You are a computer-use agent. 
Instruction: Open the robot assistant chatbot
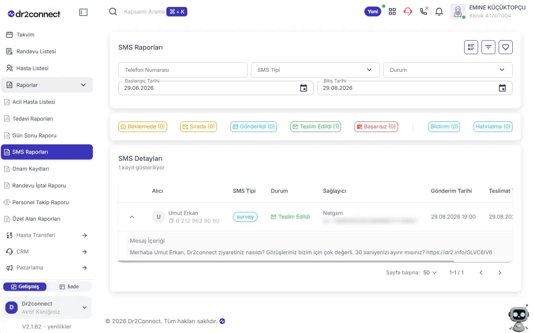click(518, 317)
